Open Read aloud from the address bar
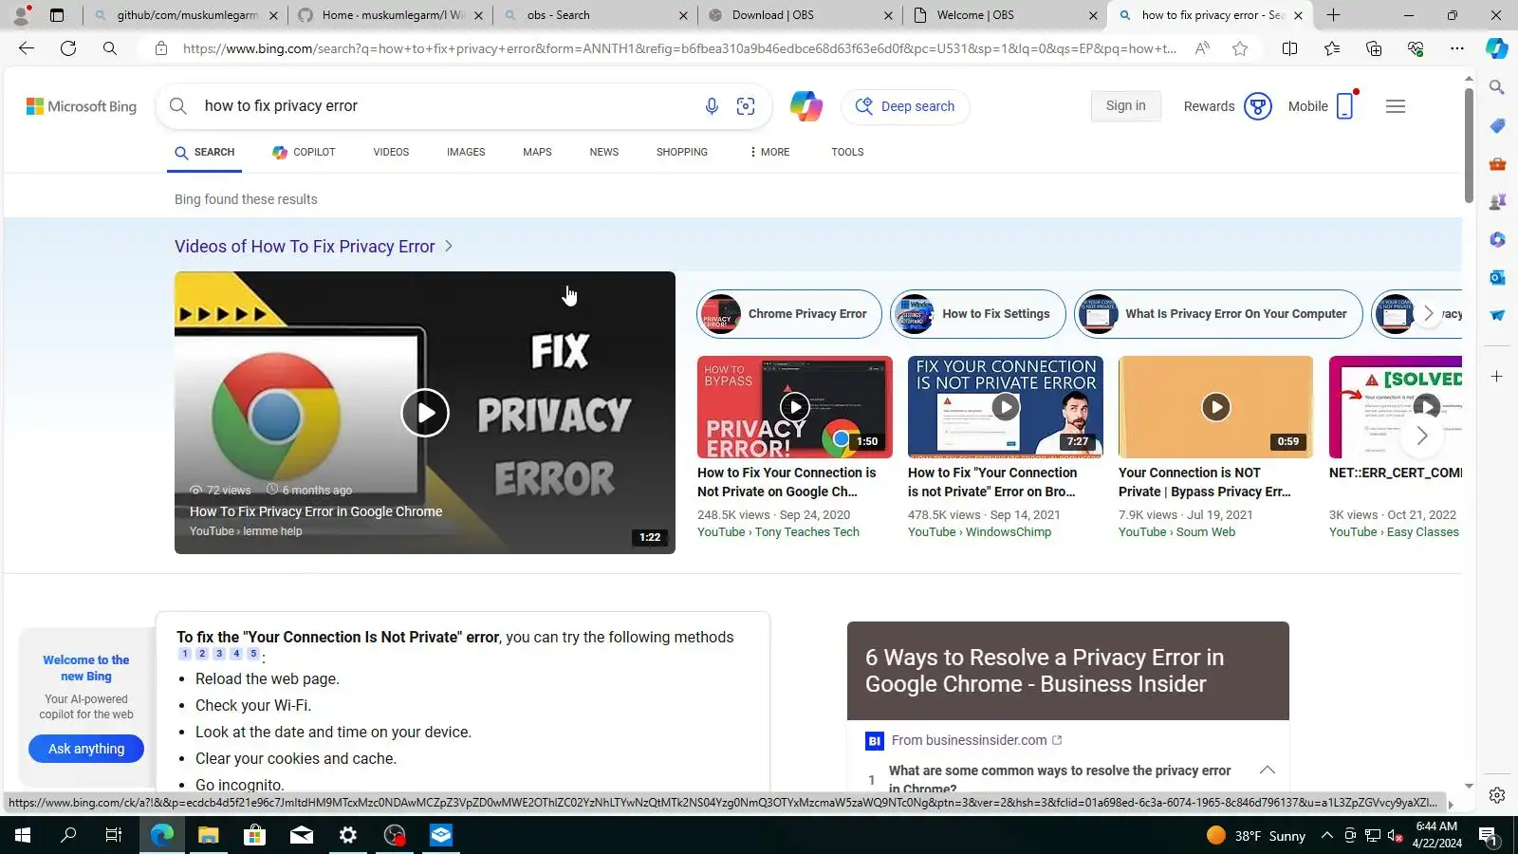 tap(1202, 48)
